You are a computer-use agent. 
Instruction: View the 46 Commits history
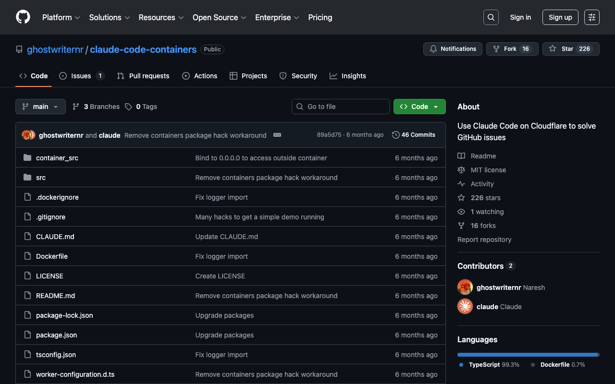pos(414,135)
